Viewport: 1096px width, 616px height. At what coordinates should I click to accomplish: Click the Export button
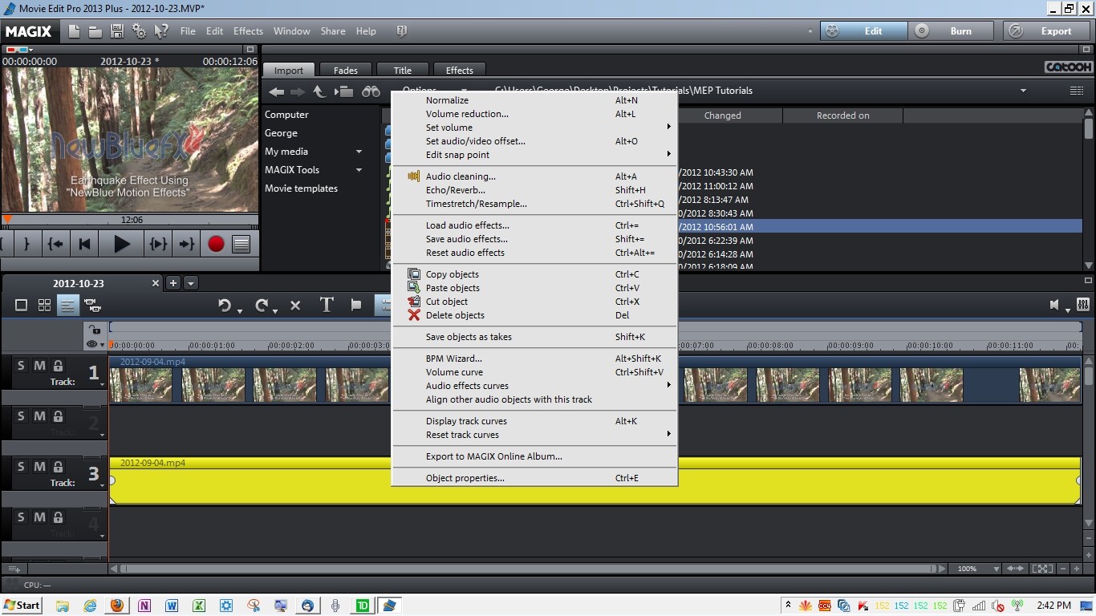tap(1046, 31)
